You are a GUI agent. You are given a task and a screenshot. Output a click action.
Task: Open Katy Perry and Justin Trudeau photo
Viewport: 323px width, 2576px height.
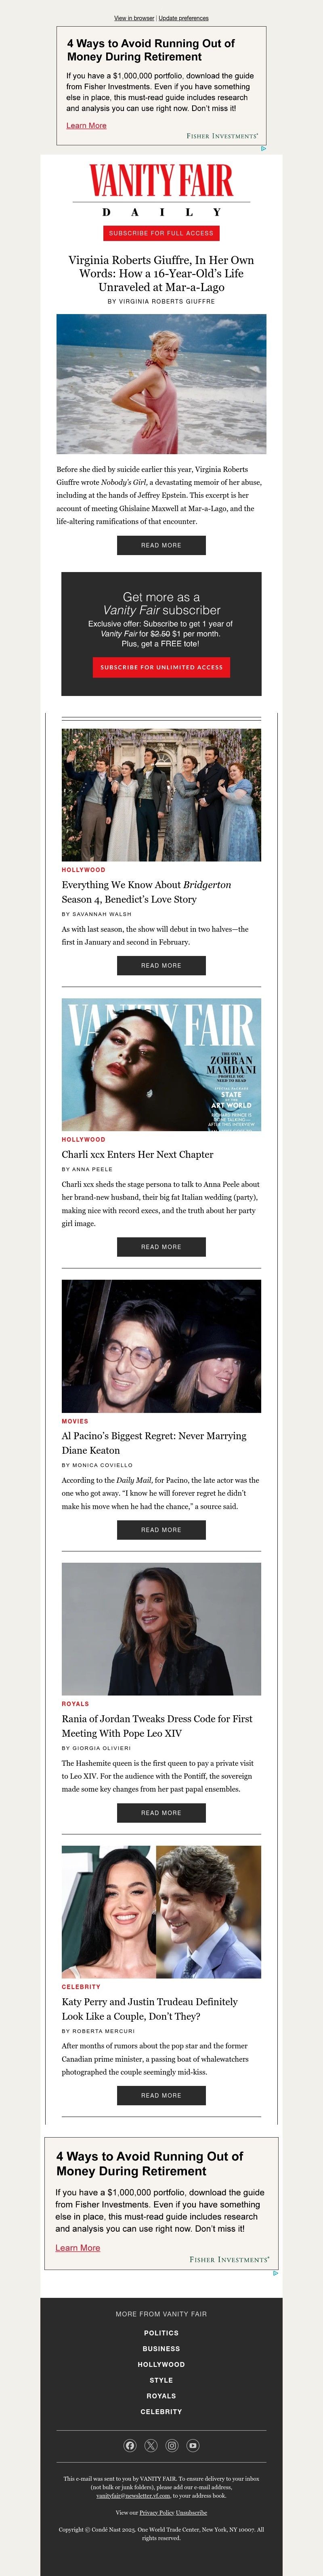pos(161,1912)
